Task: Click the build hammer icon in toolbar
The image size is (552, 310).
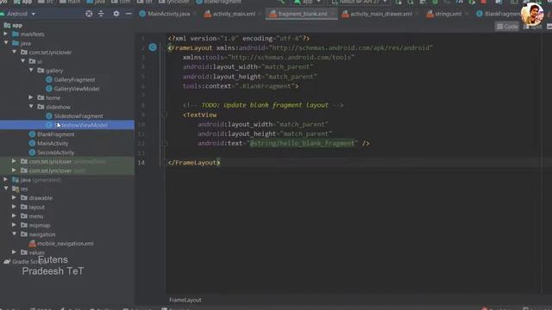Action: tap(281, 2)
